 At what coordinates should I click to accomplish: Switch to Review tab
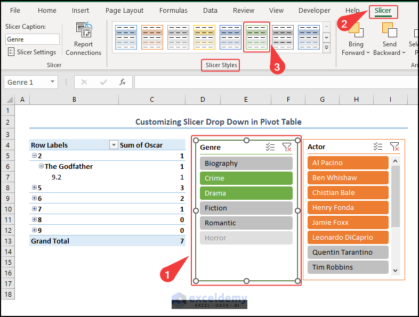(244, 11)
